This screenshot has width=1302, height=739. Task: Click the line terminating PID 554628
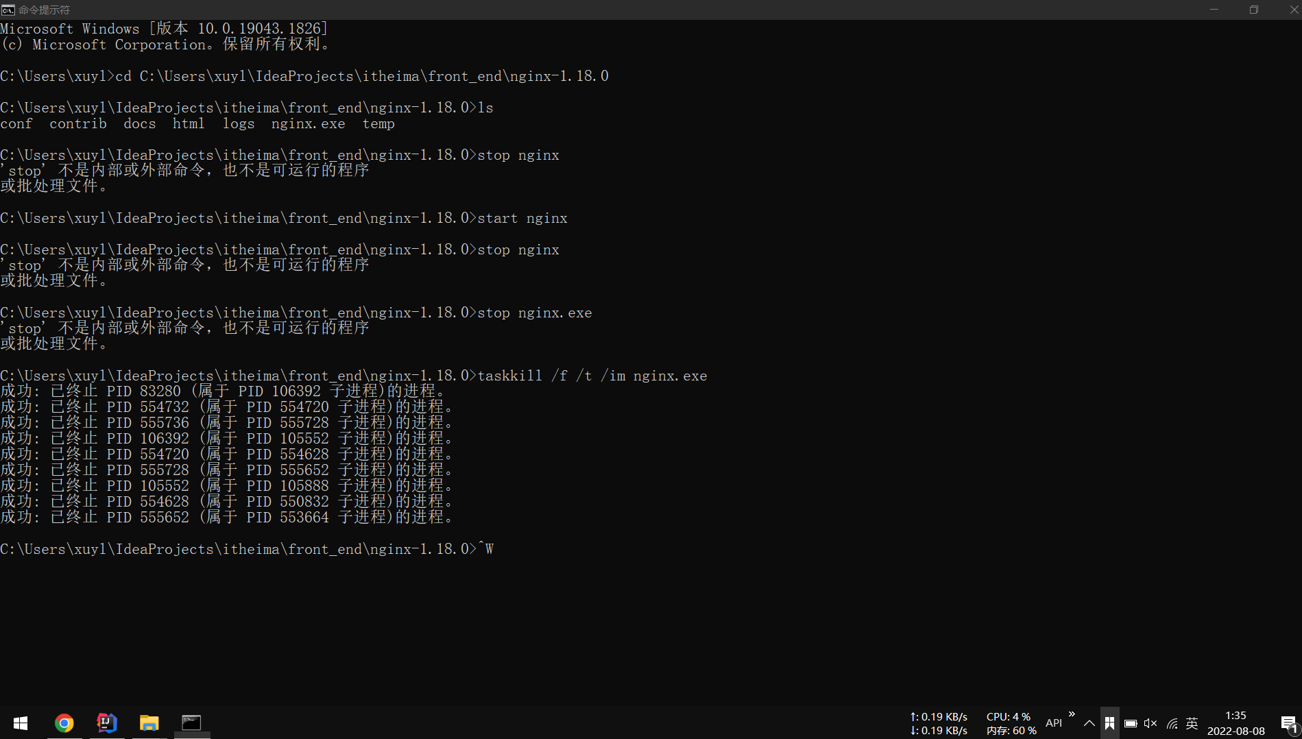click(x=226, y=501)
